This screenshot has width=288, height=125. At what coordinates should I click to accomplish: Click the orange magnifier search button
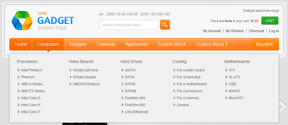165,25
